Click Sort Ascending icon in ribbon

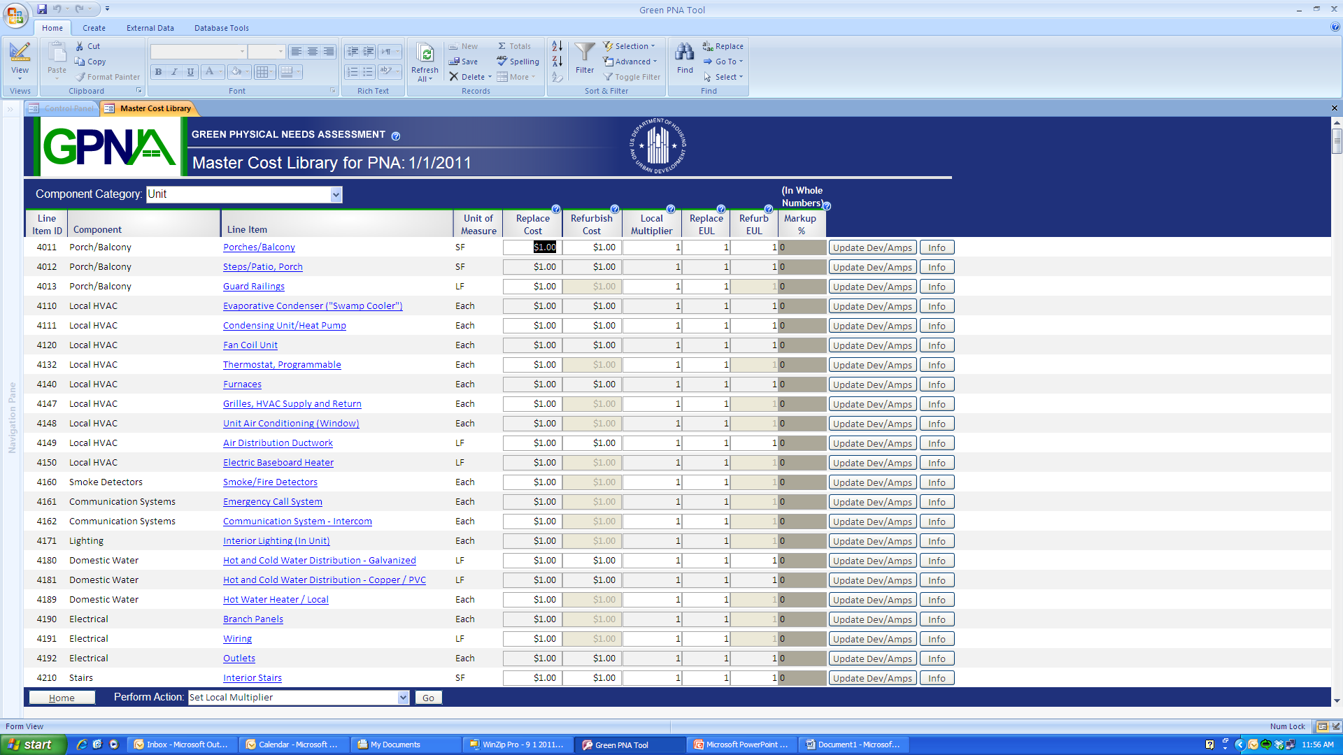557,46
